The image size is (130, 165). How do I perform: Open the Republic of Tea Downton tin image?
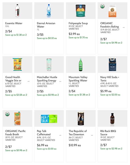(x=81, y=119)
